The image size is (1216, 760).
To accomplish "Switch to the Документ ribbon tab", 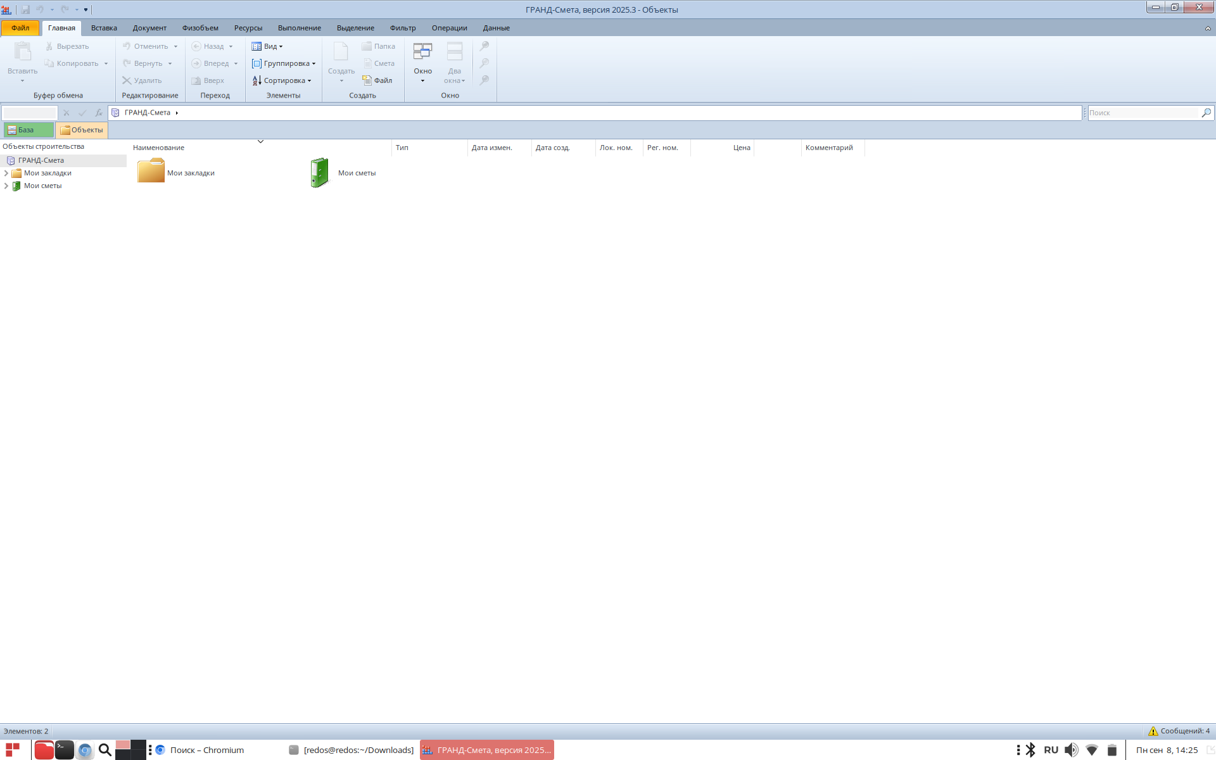I will [x=149, y=28].
